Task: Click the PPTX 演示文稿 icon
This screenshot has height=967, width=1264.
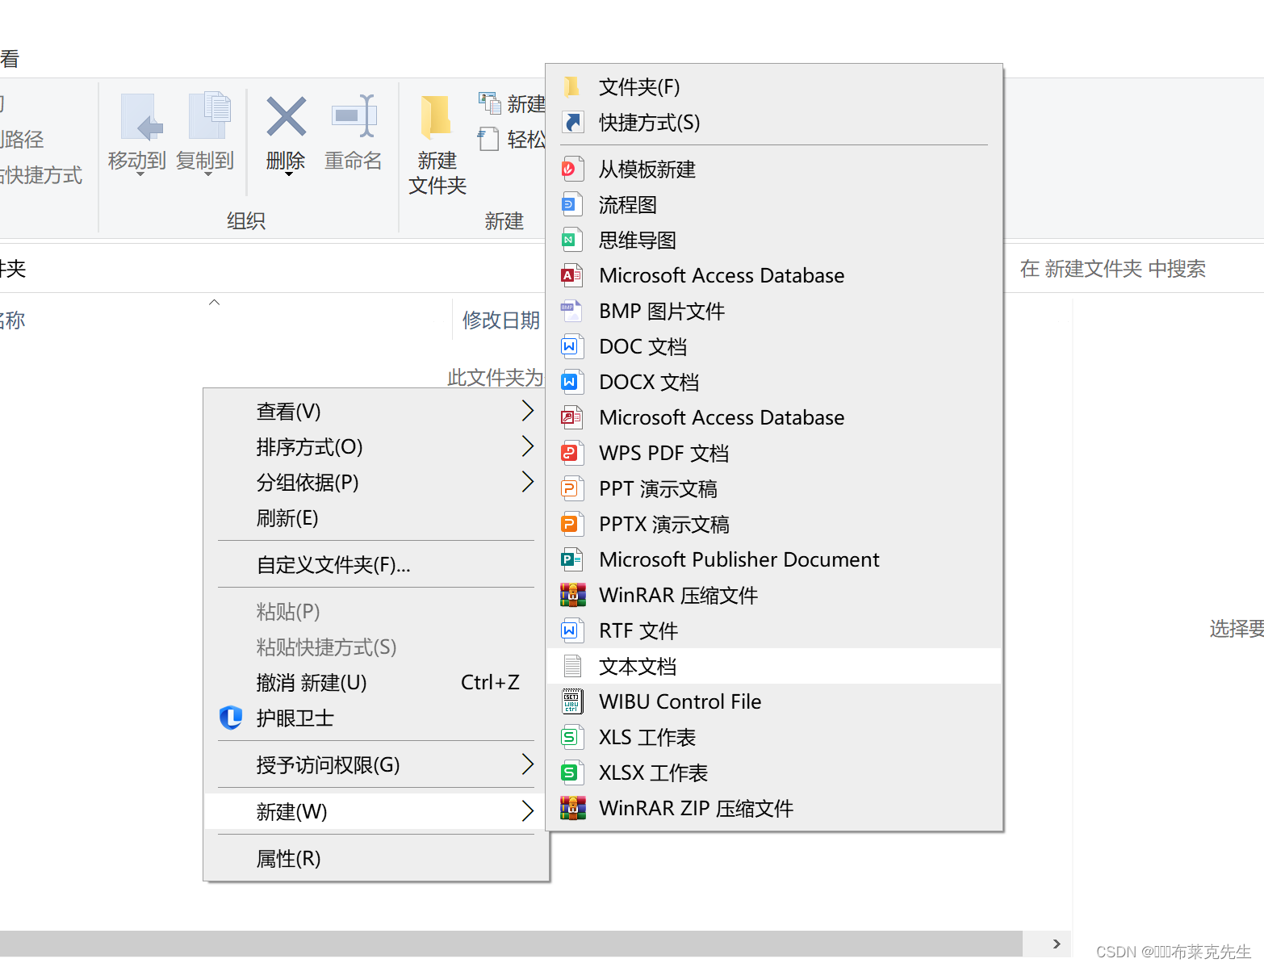Action: [571, 524]
